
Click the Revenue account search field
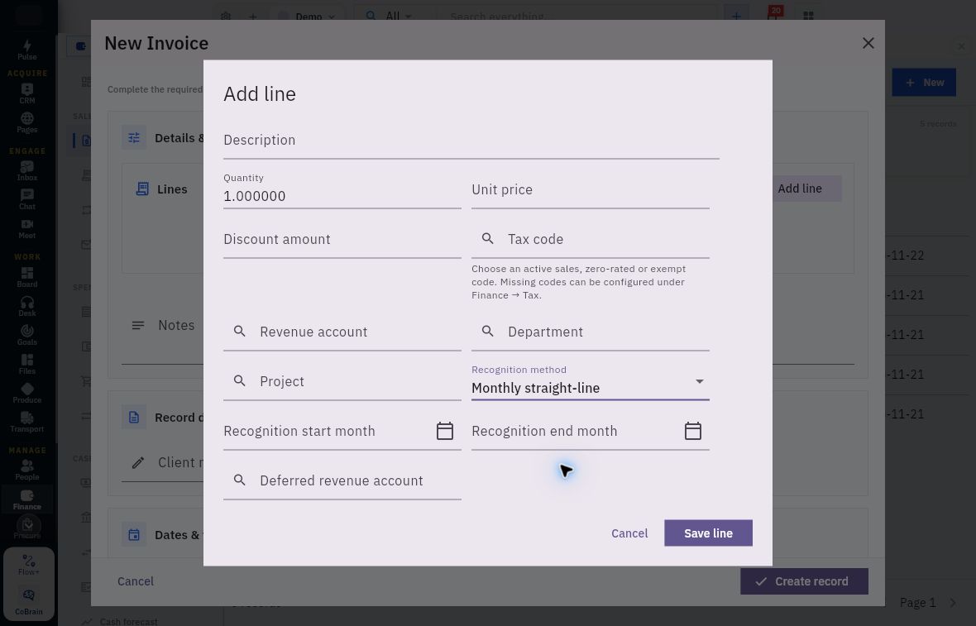pyautogui.click(x=342, y=332)
